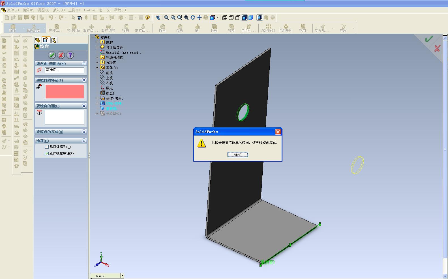The height and width of the screenshot is (279, 448).
Task: Collapse the 要镜向的特征 section
Action: point(84,80)
